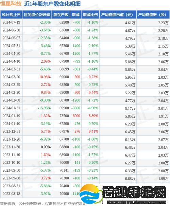Image resolution: width=170 pixels, height=206 pixels.
Task: Select the date cell 2024-03-20
Action: [x=12, y=77]
